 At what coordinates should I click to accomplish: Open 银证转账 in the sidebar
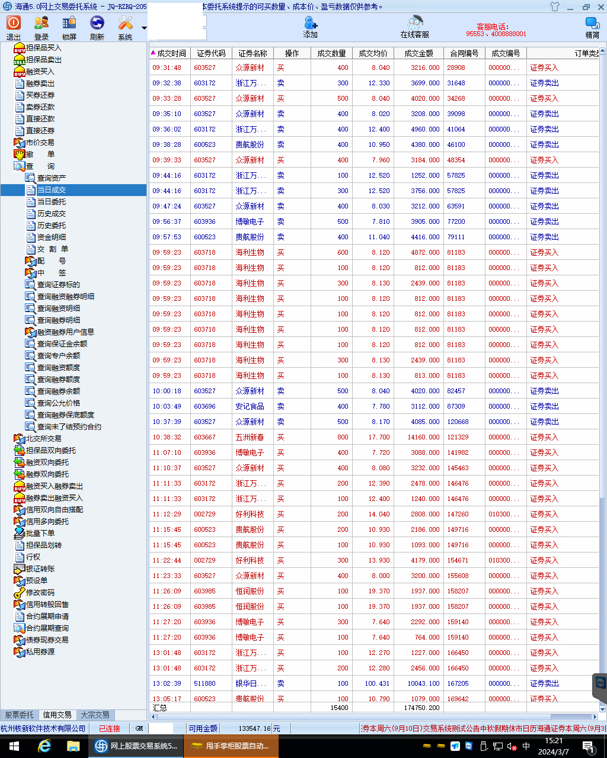point(40,568)
